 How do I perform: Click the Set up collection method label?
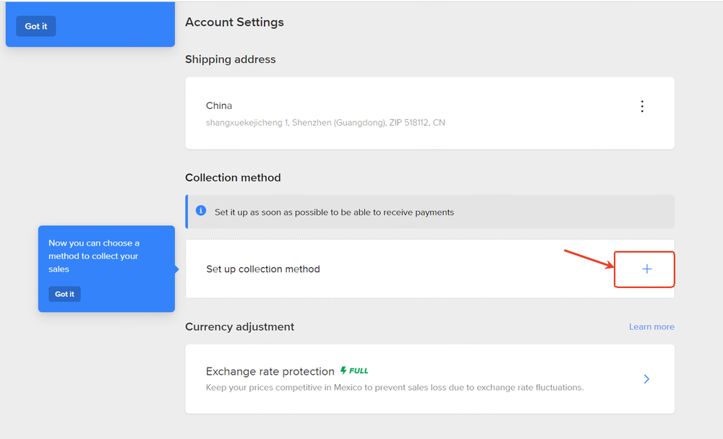click(262, 269)
